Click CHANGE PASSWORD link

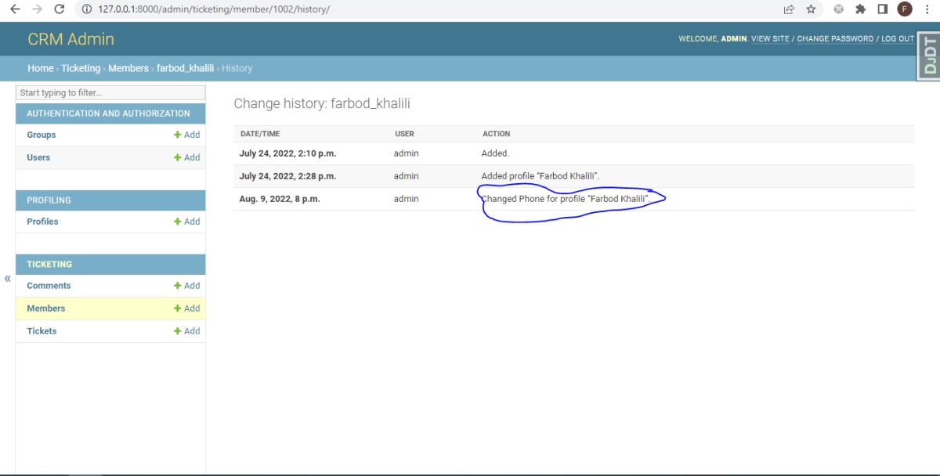point(835,39)
